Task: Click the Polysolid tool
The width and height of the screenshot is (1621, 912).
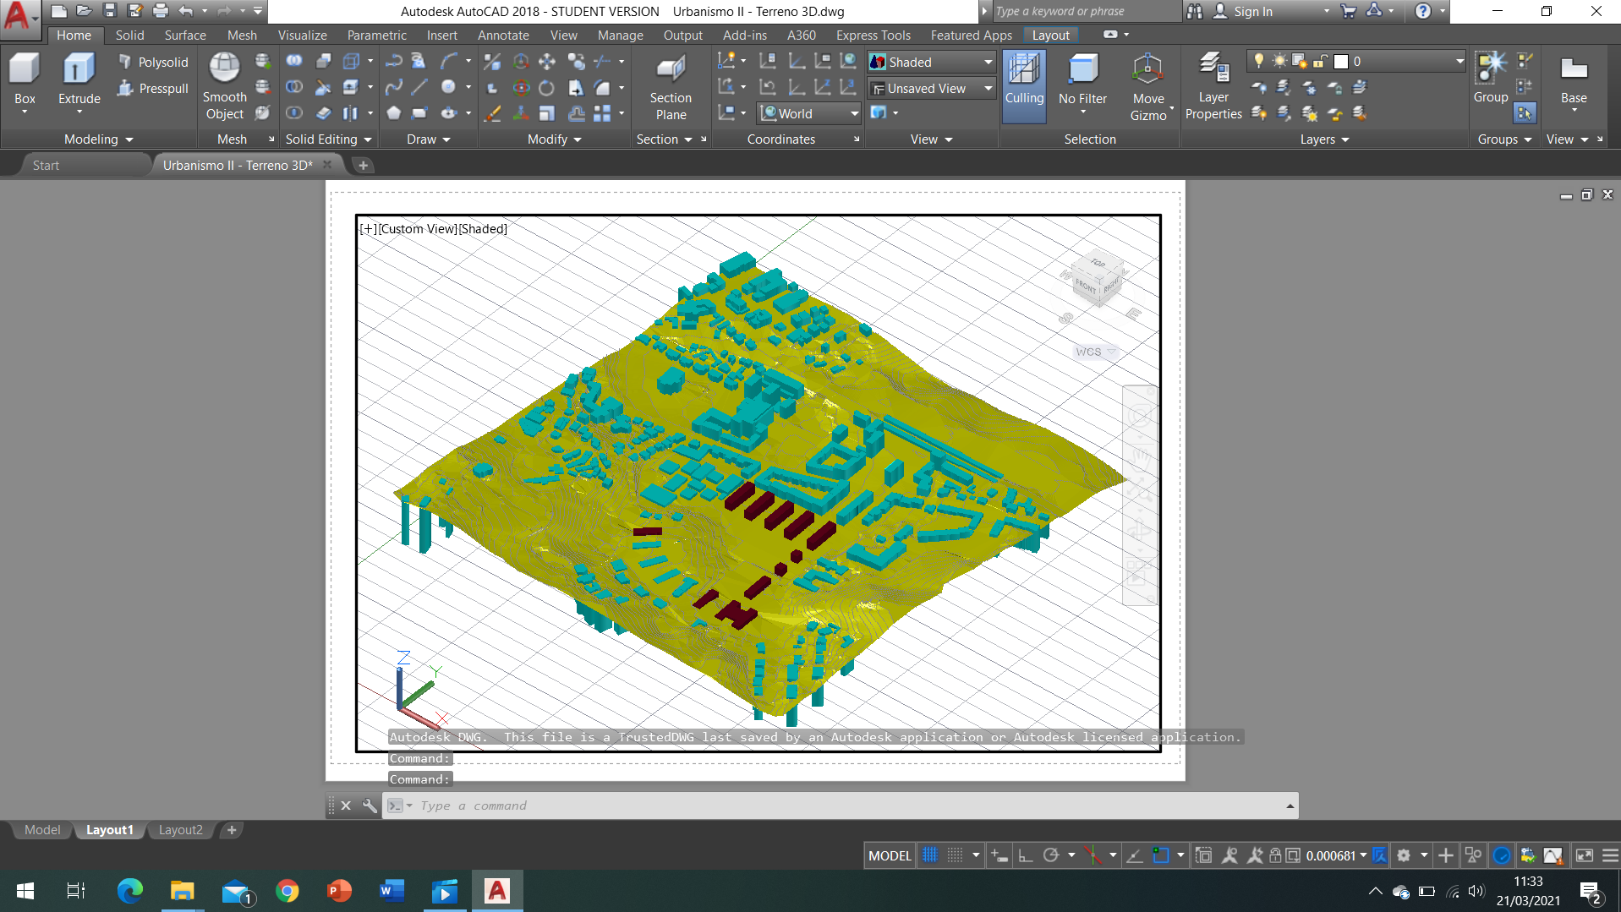Action: pyautogui.click(x=153, y=63)
